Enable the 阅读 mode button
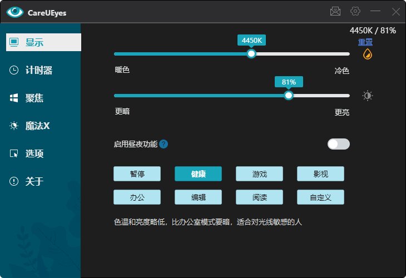The width and height of the screenshot is (406, 278). click(259, 197)
